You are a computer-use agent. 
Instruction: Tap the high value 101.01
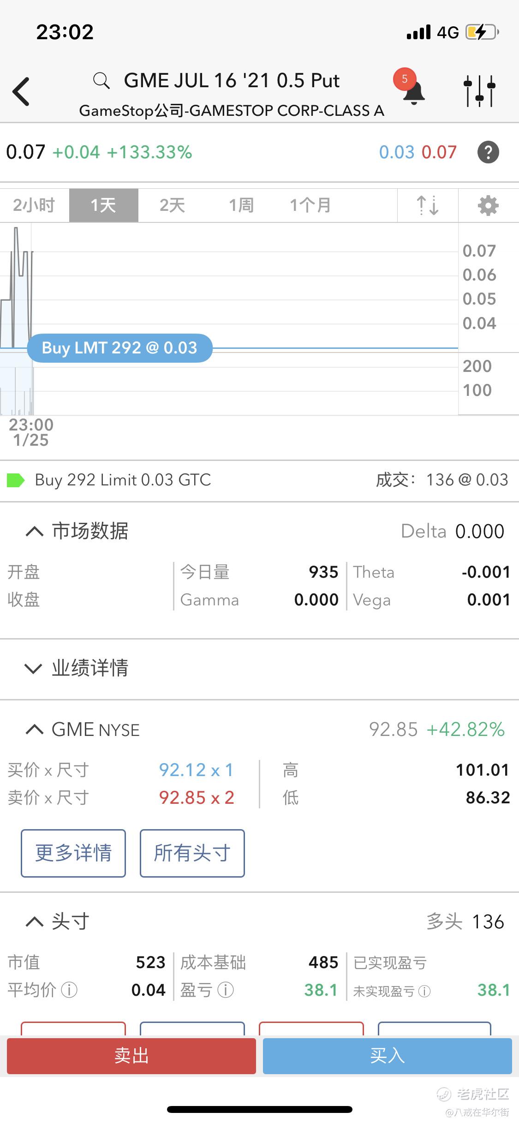pyautogui.click(x=483, y=770)
